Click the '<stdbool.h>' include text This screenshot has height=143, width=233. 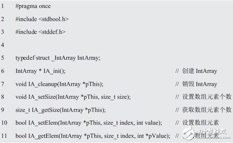click(54, 19)
